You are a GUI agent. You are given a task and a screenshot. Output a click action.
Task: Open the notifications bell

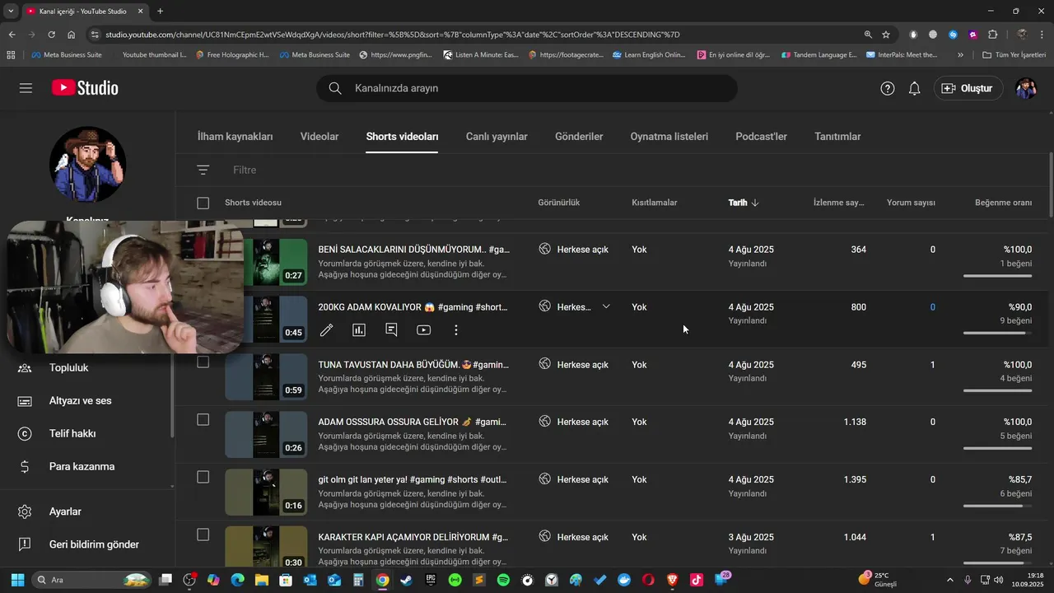coord(914,88)
